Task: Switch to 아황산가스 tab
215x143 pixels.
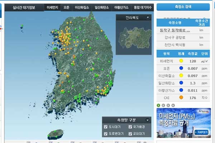Action: (121, 8)
